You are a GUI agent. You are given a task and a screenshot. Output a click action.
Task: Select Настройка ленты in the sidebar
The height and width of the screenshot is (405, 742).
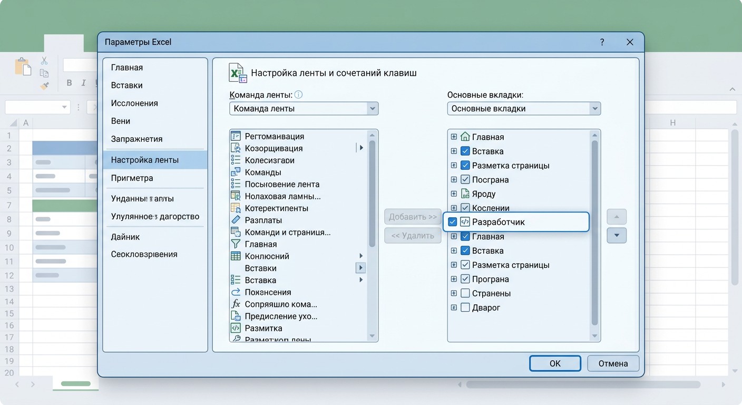(155, 160)
